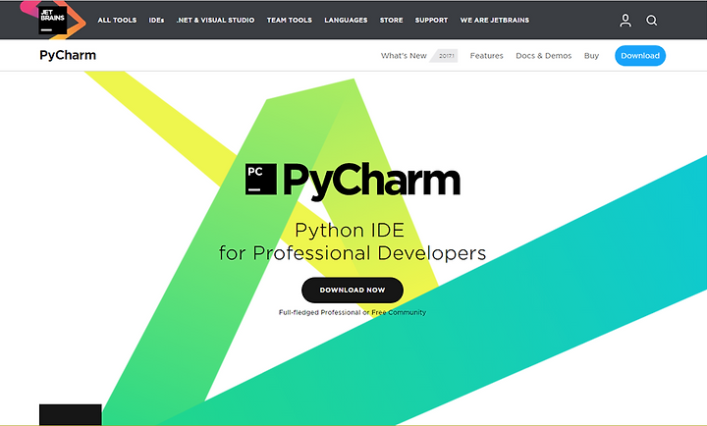Click the PyCharm product title
The width and height of the screenshot is (707, 426).
tap(68, 55)
